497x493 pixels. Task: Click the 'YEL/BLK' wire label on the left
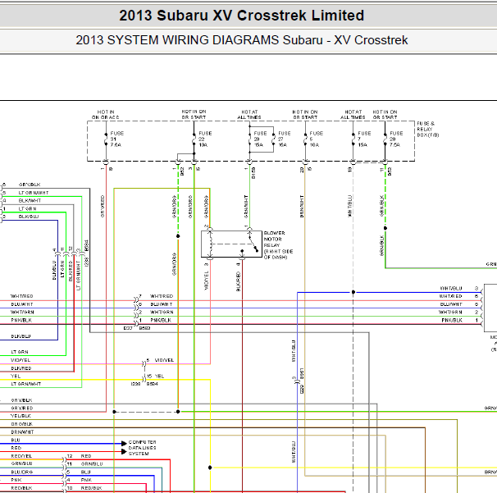click(x=21, y=416)
